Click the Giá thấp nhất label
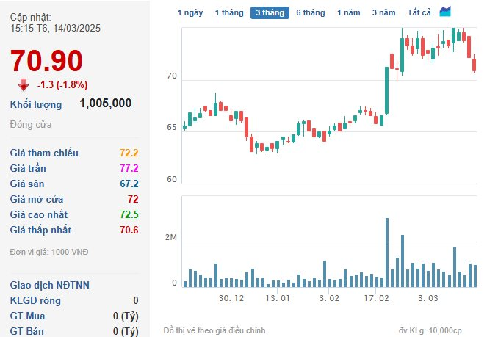 (40, 231)
